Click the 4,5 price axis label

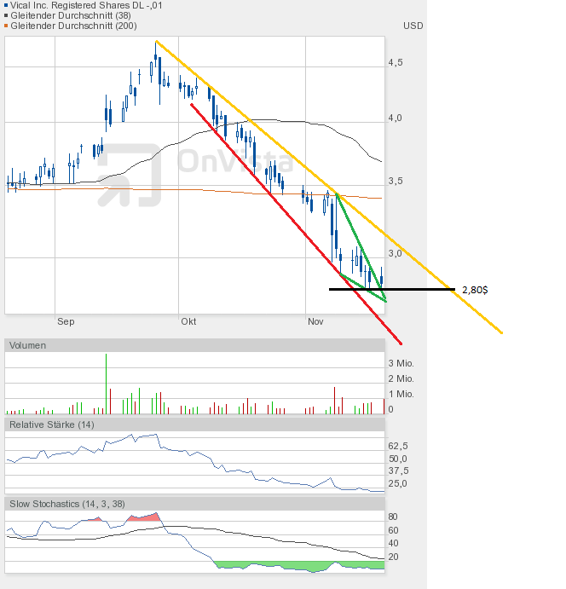[396, 62]
